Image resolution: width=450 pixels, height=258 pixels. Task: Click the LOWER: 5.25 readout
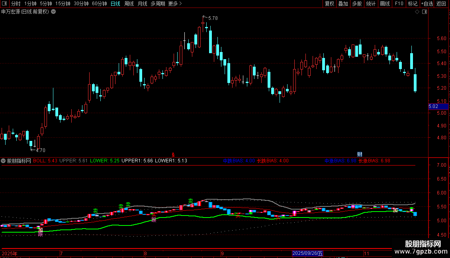pos(104,161)
